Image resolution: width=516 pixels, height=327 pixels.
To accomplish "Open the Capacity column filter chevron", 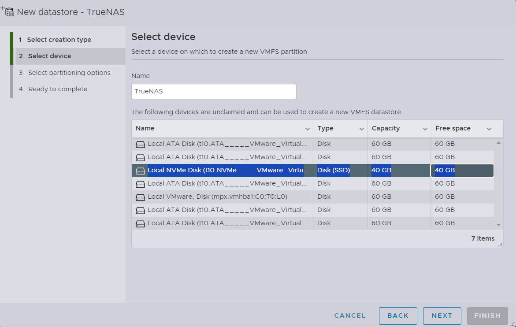I will (425, 129).
